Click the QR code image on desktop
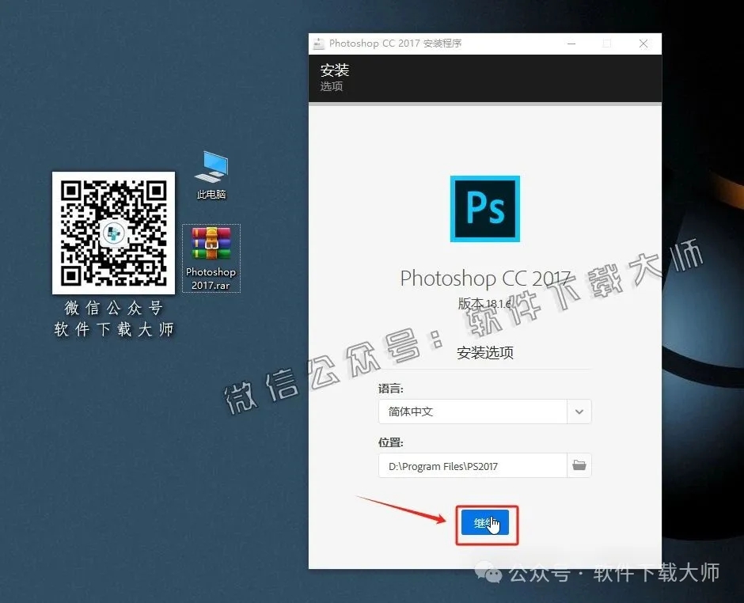Image resolution: width=744 pixels, height=603 pixels. (113, 233)
